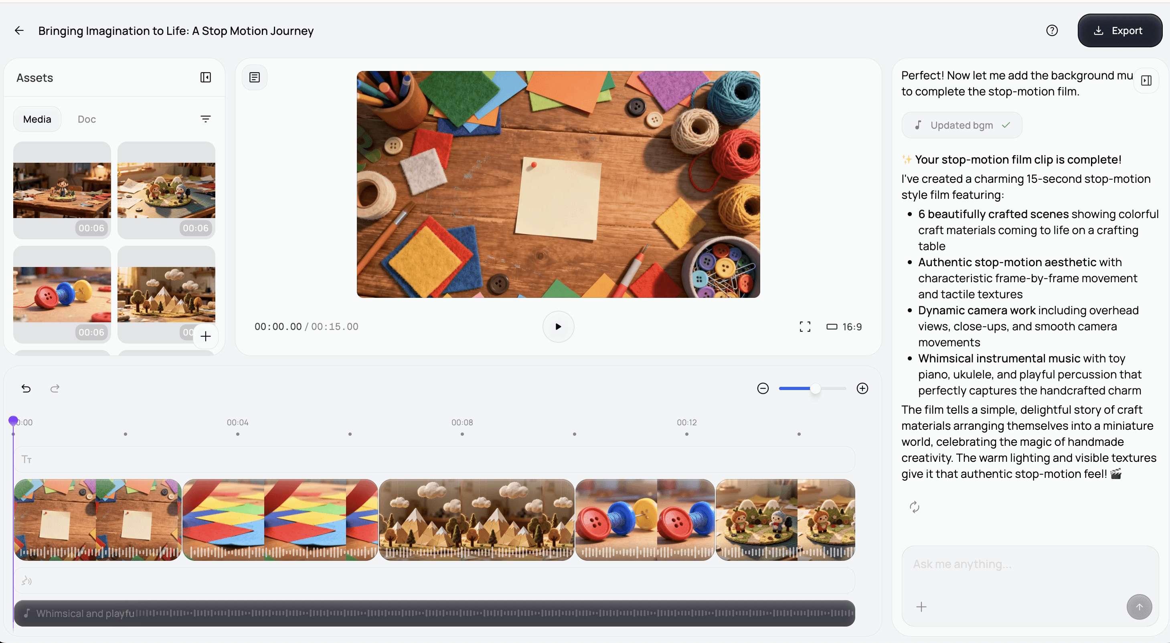Select the Media tab
The image size is (1170, 643).
pos(37,119)
